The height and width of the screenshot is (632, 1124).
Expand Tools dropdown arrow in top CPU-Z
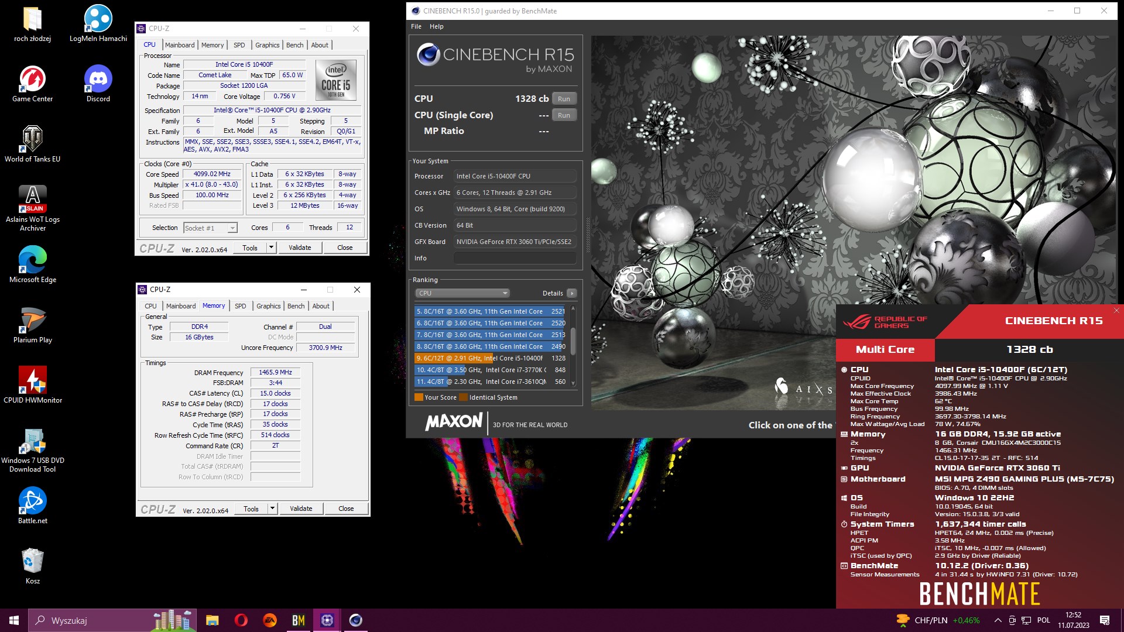tap(271, 248)
